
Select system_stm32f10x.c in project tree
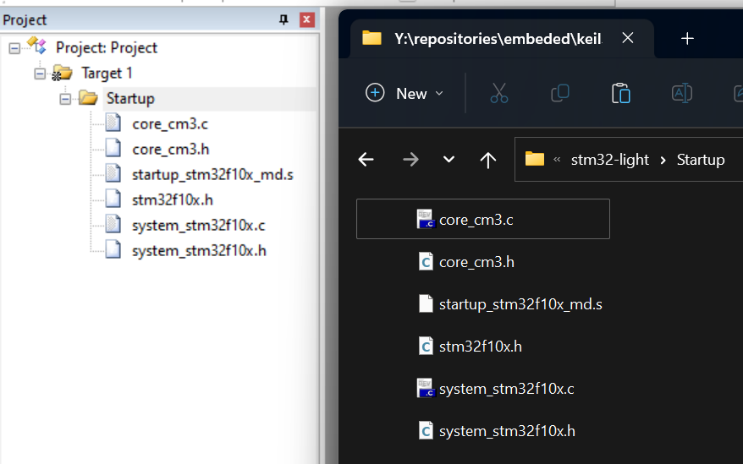click(x=199, y=226)
